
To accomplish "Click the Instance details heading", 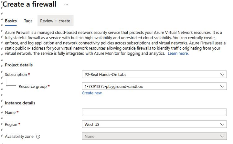I will pos(20,103).
